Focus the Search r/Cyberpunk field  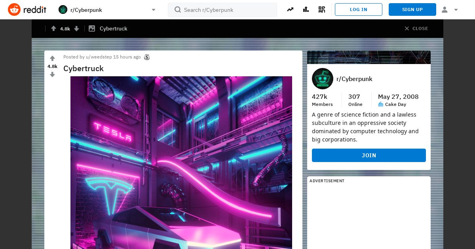pos(222,10)
